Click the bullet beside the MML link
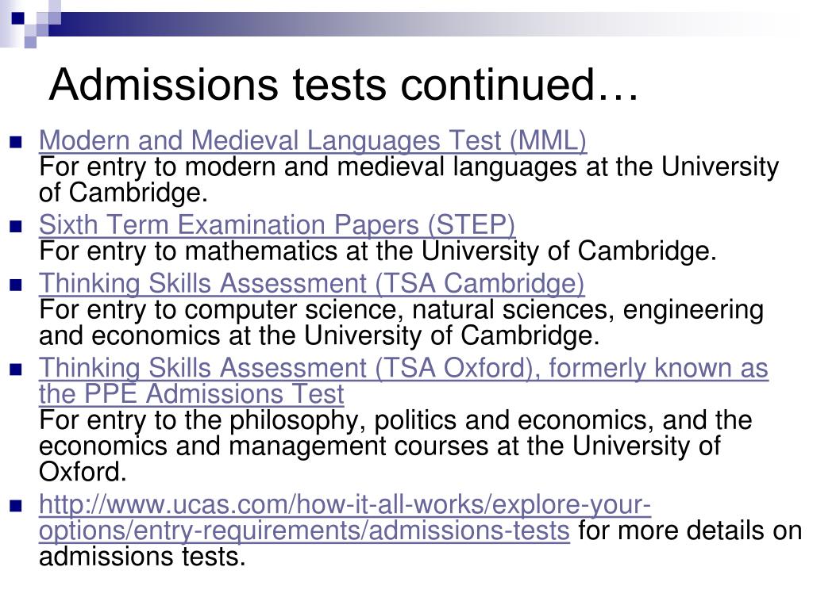 (16, 142)
